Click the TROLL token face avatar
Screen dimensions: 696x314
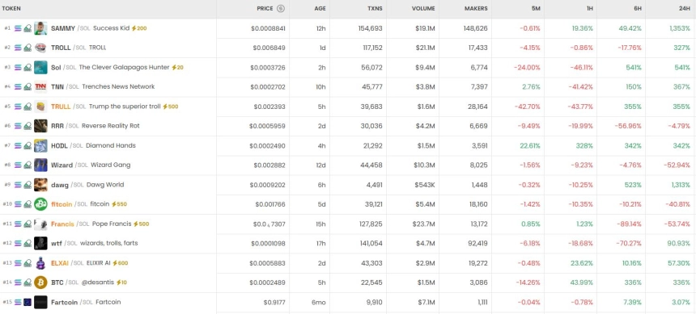click(40, 48)
